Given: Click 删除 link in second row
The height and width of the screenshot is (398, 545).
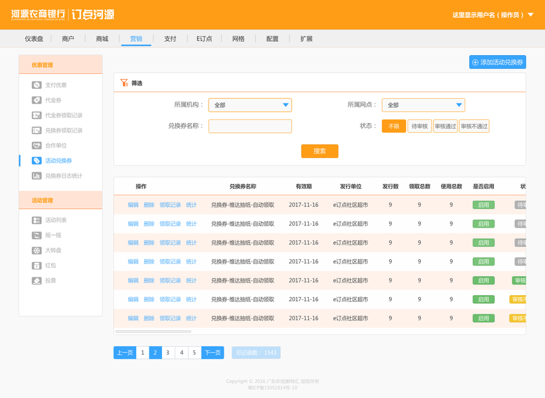Looking at the screenshot, I should click(149, 224).
